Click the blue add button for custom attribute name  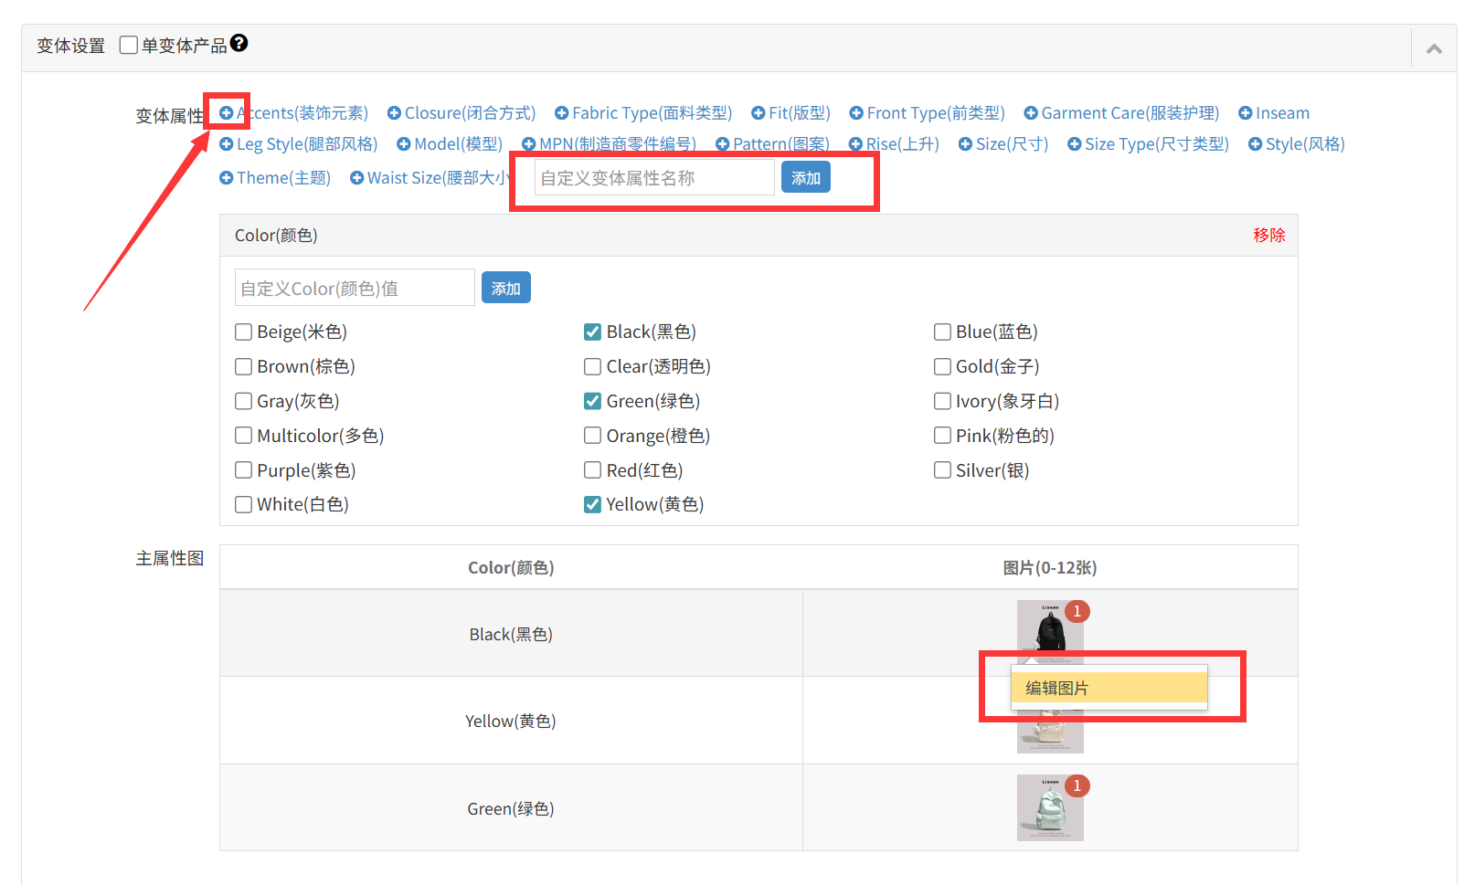805,178
